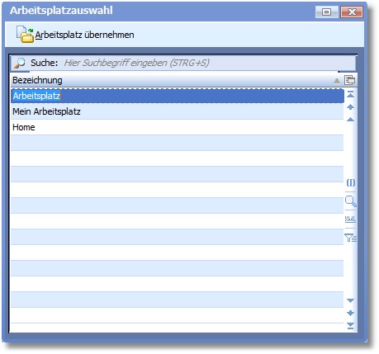Image resolution: width=379 pixels, height=354 pixels.
Task: Click the XML export icon
Action: coord(350,219)
